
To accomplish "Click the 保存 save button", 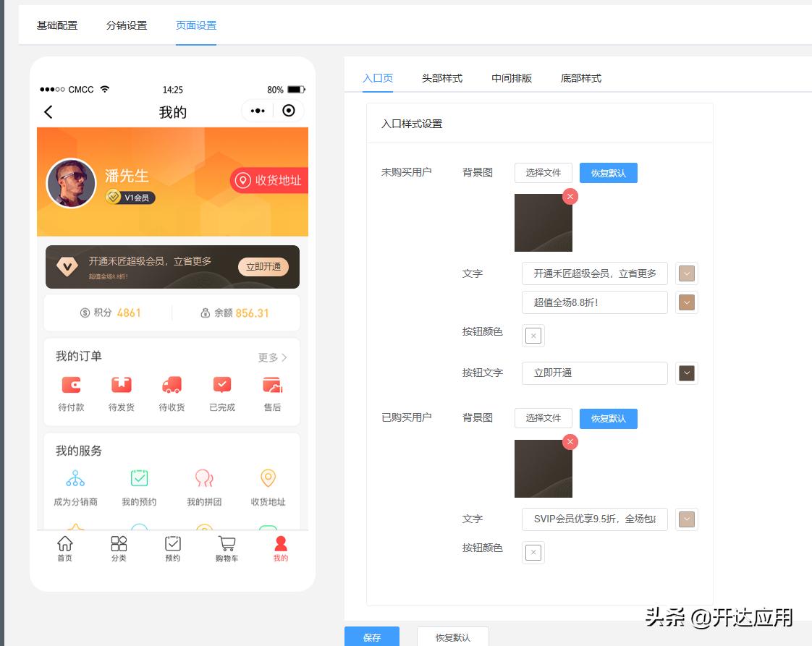I will [x=372, y=637].
